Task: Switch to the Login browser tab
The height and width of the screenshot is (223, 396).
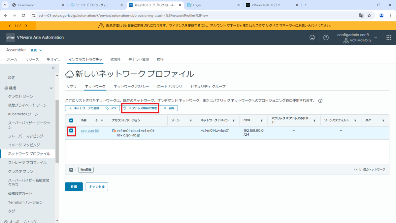Action: [213, 5]
